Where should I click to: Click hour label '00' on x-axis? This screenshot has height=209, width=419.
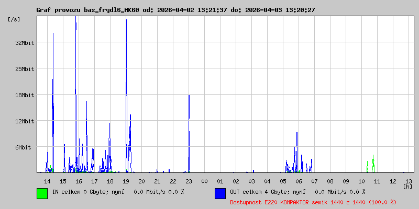coord(204,181)
